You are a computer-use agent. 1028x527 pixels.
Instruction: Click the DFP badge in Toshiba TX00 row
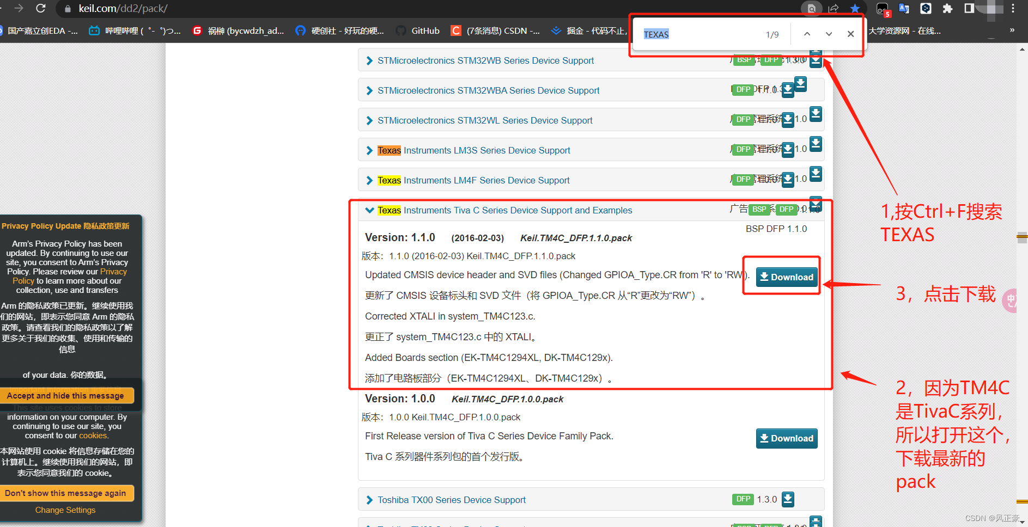tap(743, 499)
